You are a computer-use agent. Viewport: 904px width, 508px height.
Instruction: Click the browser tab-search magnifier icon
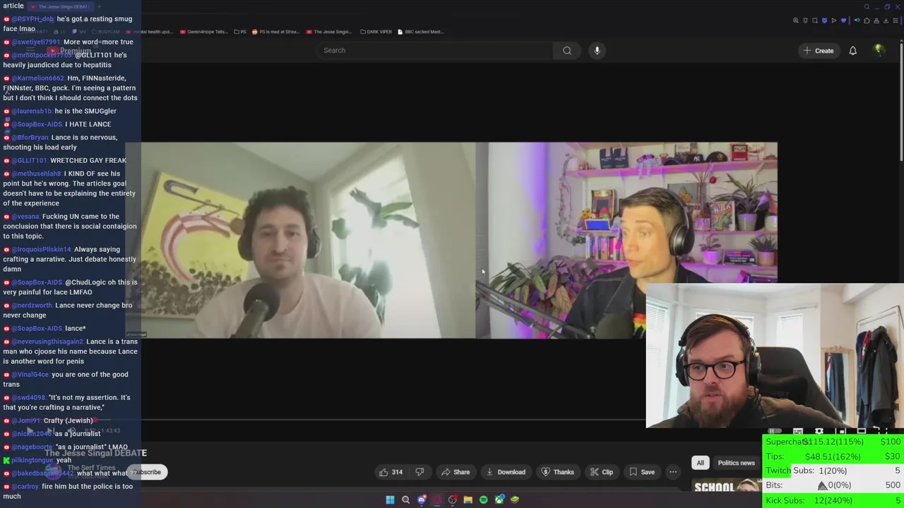point(867,6)
